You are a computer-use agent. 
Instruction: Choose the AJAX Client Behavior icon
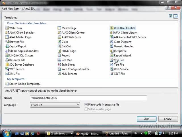click(x=7, y=33)
